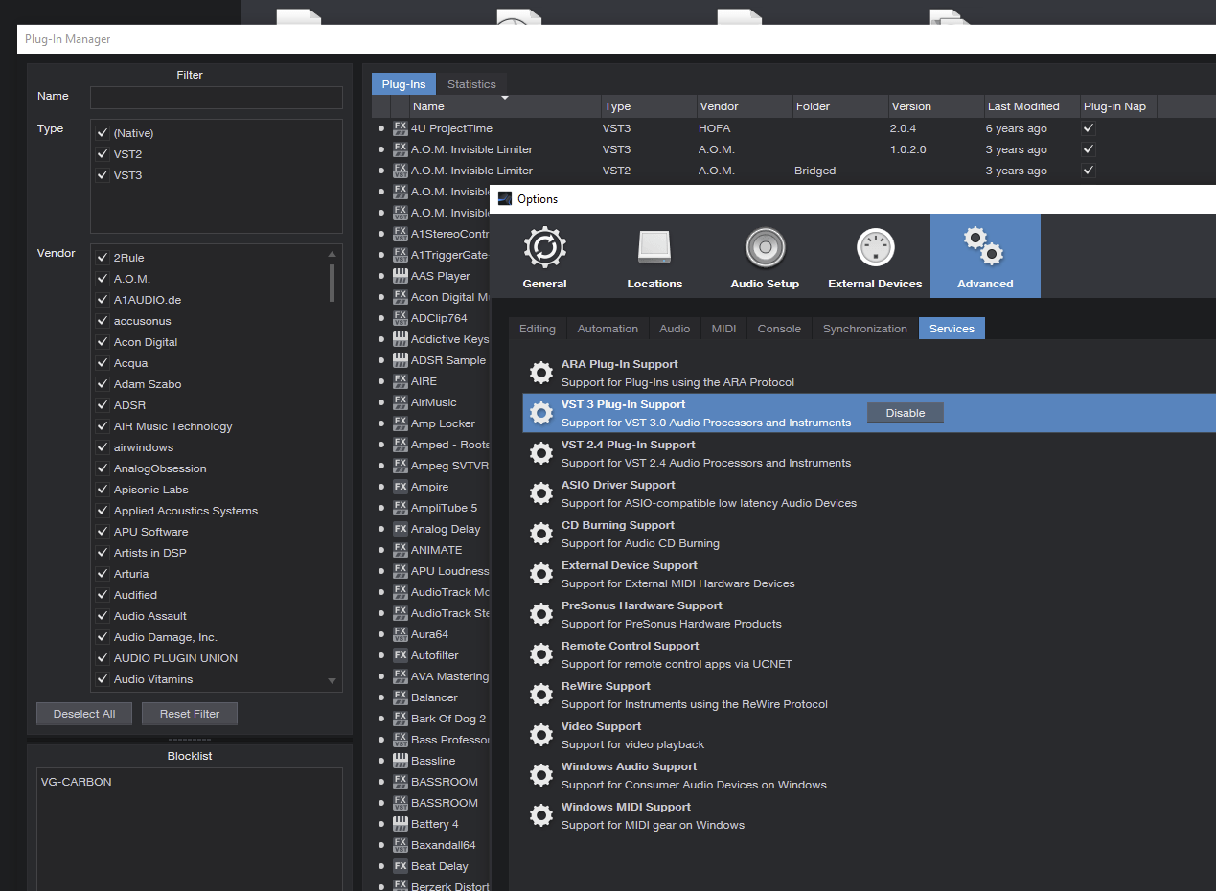Click the instrument icon beside Bassline

401,761
